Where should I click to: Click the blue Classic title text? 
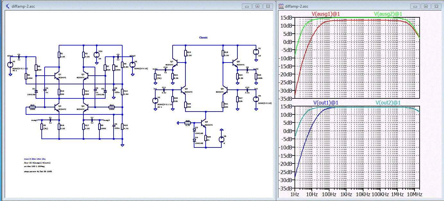(203, 38)
